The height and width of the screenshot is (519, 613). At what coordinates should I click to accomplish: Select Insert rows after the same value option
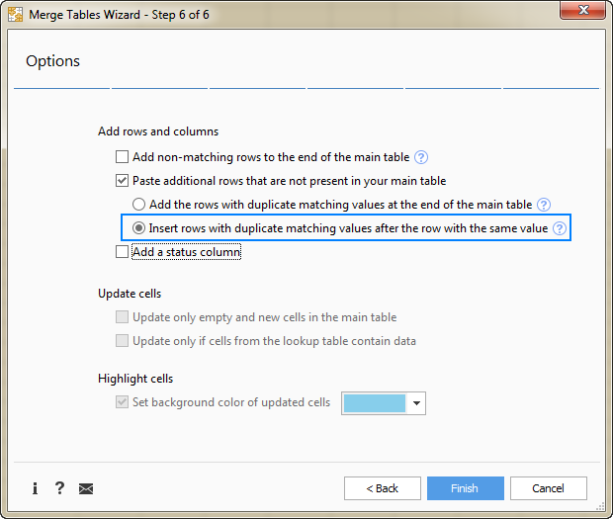click(139, 228)
